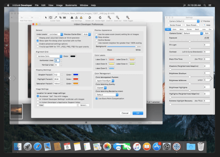Uncheck show open file dialog when launched
Viewport: 220px width, 157px height.
coord(38,41)
